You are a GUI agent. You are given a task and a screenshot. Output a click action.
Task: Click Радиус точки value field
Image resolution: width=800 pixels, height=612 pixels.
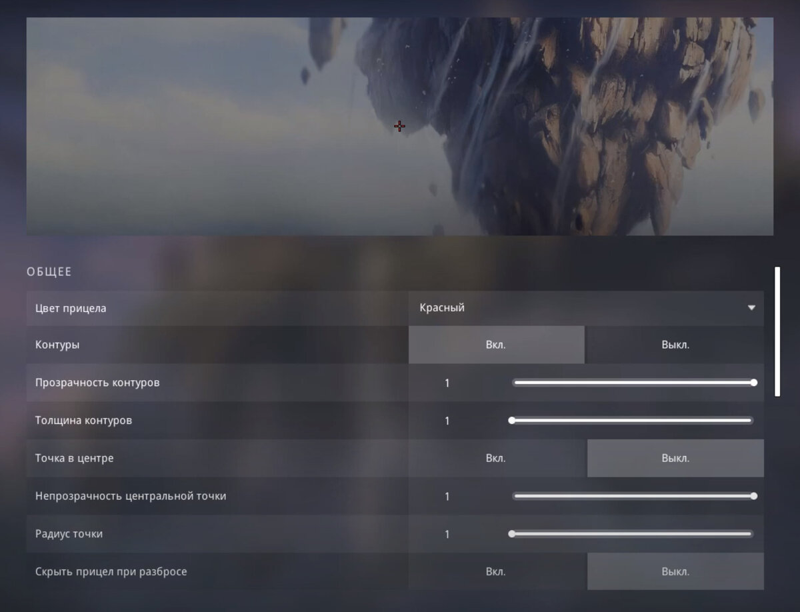(x=447, y=535)
